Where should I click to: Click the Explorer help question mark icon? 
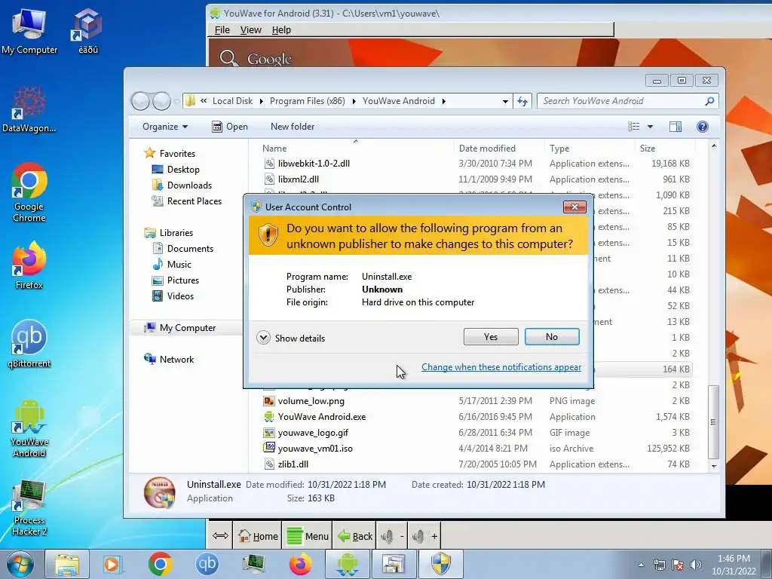[x=702, y=127]
